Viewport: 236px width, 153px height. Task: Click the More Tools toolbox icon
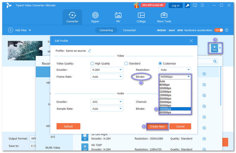[164, 15]
